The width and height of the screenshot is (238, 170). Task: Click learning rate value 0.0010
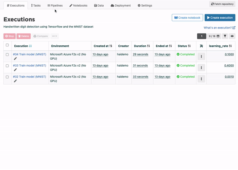[x=229, y=77]
